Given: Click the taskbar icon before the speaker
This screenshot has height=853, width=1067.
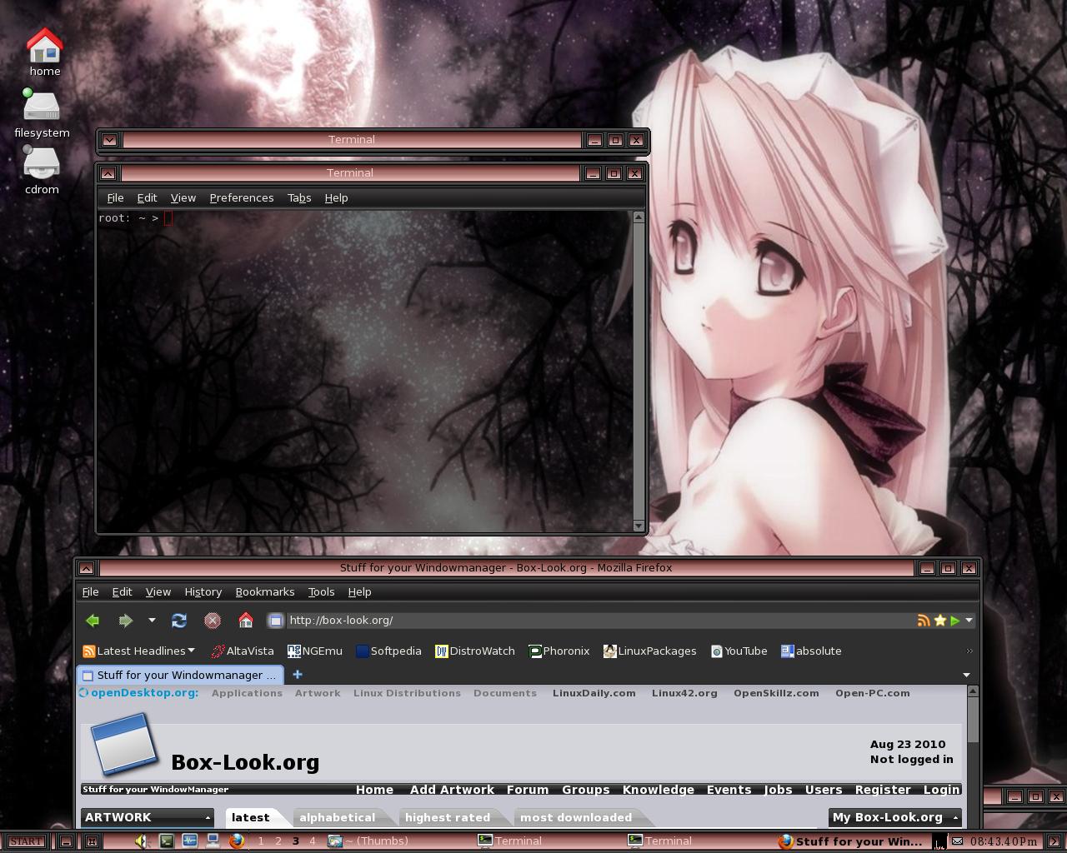Looking at the screenshot, I should 92,841.
